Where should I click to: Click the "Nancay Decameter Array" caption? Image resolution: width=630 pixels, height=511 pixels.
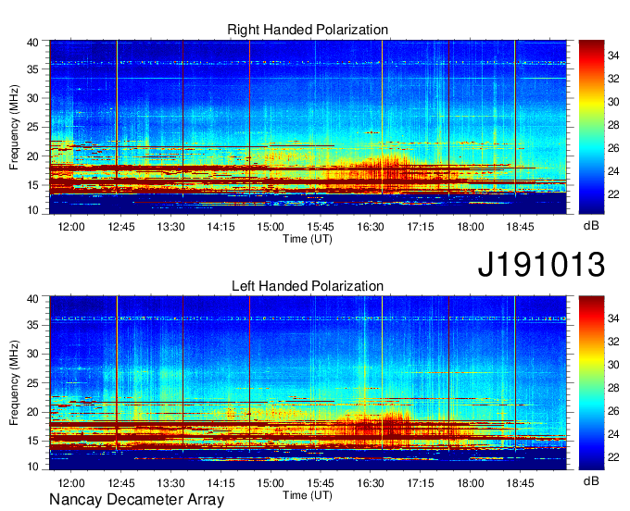(136, 499)
